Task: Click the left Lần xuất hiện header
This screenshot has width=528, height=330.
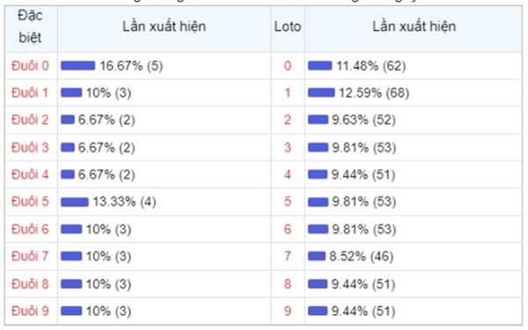Action: (164, 26)
